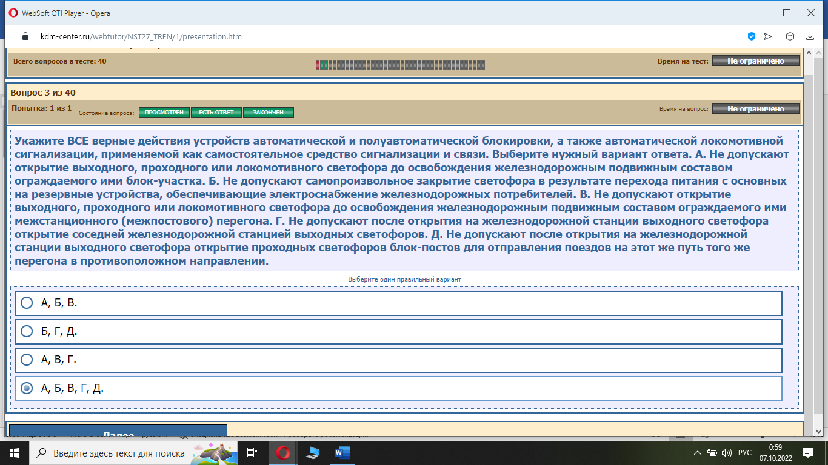Click the first green cell in the question progress strip
This screenshot has width=828, height=465.
coord(322,65)
